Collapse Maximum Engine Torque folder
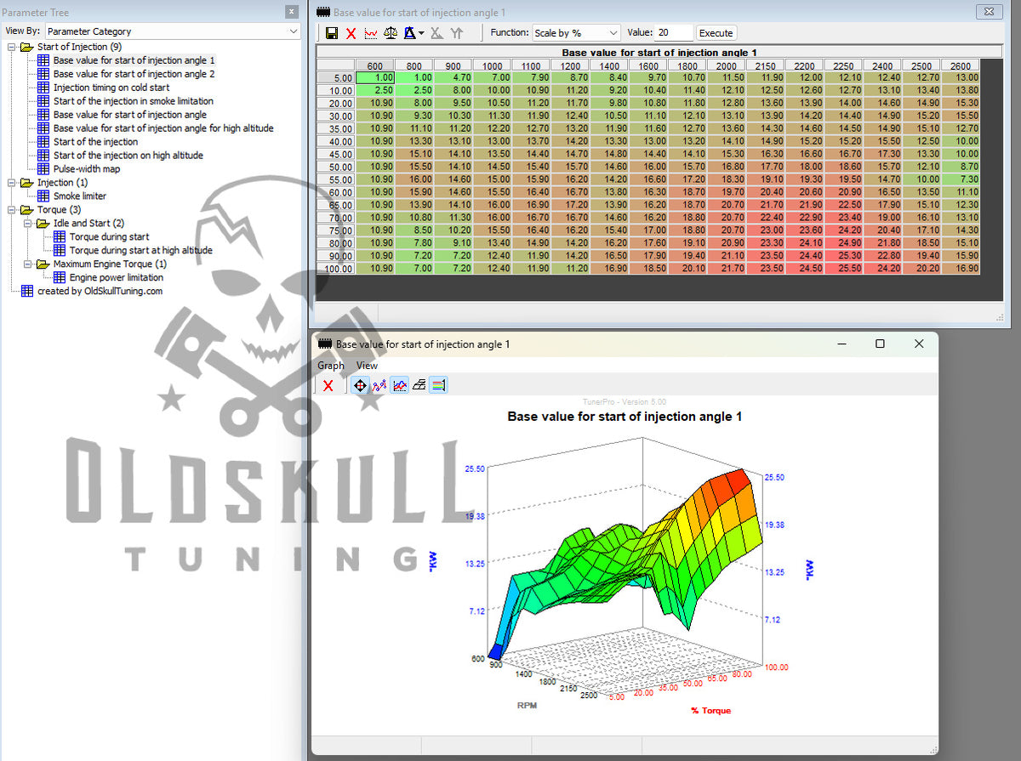 point(27,264)
